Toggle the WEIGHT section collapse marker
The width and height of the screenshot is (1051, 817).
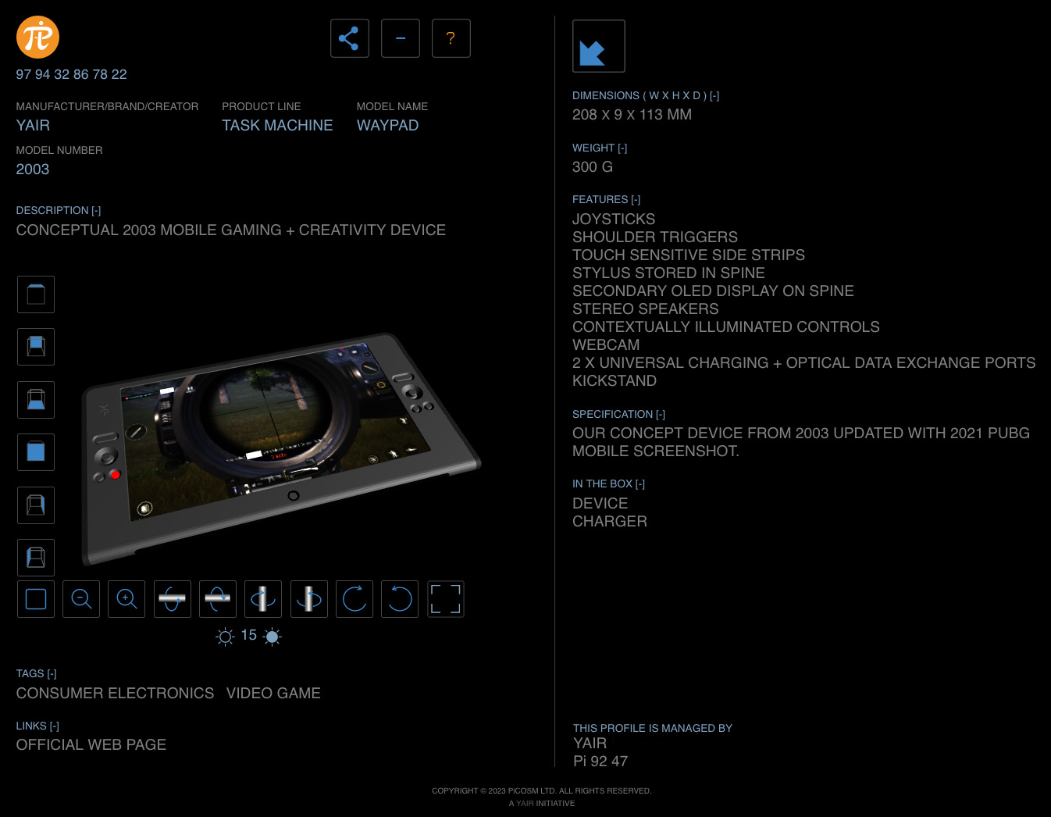622,148
